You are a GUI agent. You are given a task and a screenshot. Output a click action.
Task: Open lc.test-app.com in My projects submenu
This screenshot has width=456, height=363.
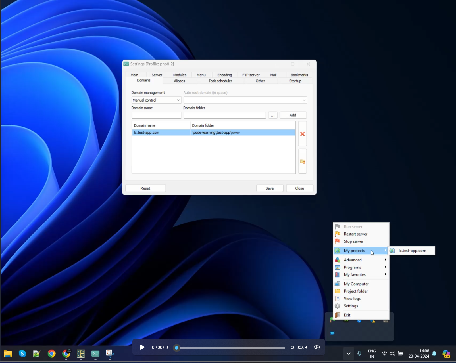(x=412, y=251)
